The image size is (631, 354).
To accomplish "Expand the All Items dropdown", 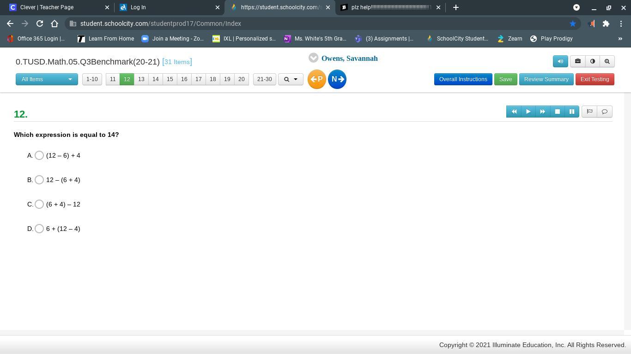I will tap(47, 79).
